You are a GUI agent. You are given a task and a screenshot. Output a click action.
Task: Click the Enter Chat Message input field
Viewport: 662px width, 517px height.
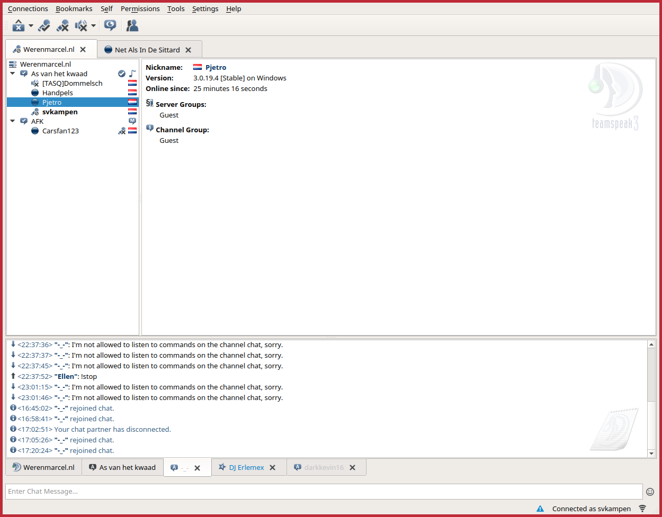(x=323, y=492)
